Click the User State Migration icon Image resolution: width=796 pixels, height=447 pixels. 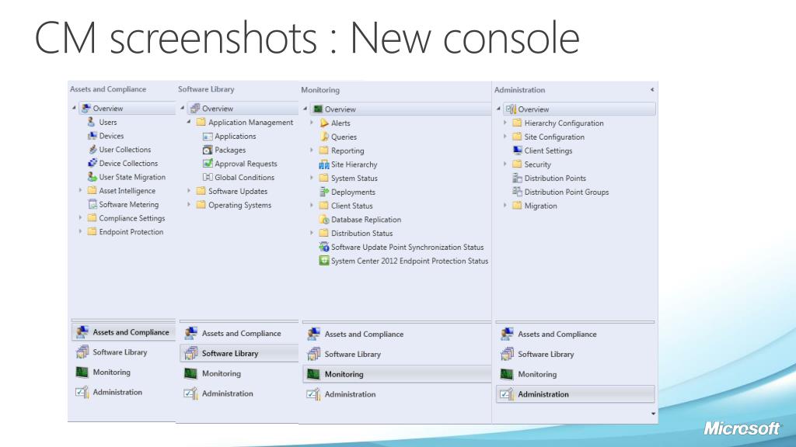(x=92, y=177)
